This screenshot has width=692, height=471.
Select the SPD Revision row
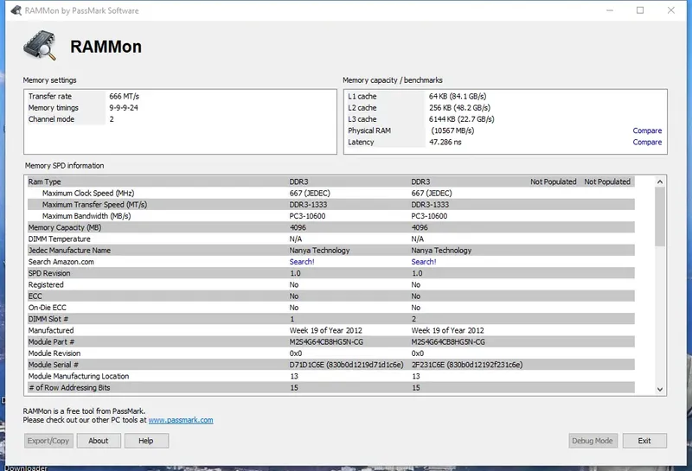tap(331, 273)
